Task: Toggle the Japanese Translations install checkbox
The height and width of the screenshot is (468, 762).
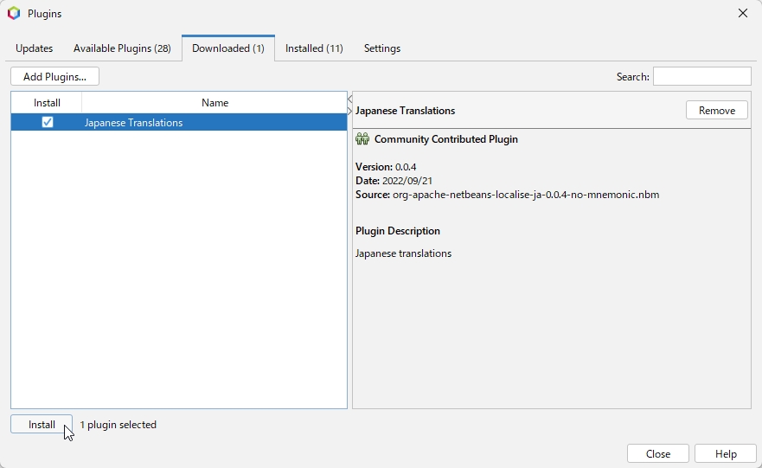Action: click(x=48, y=123)
